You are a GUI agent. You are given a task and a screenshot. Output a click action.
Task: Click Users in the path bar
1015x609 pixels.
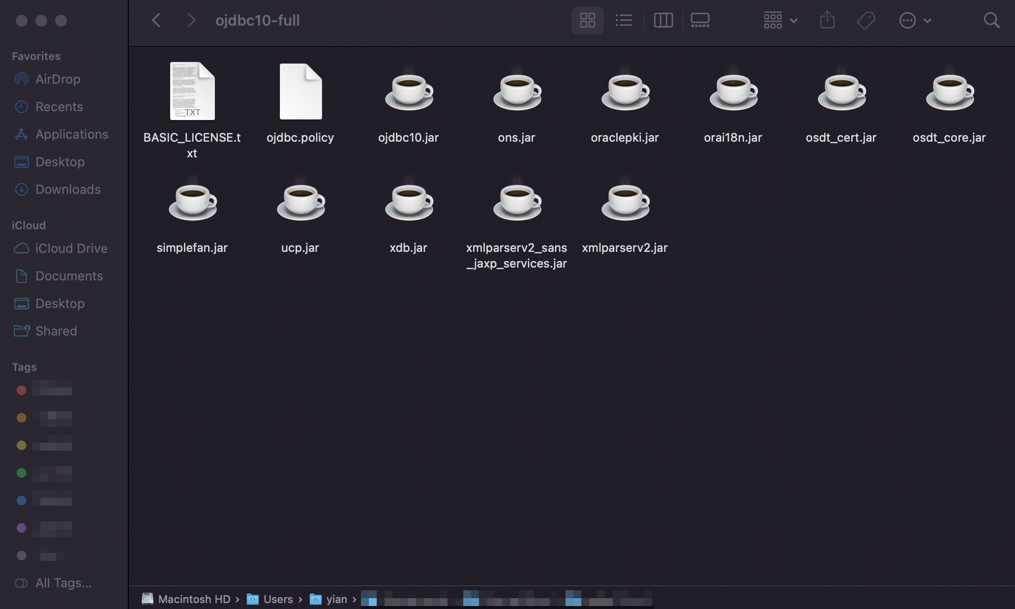click(x=278, y=599)
